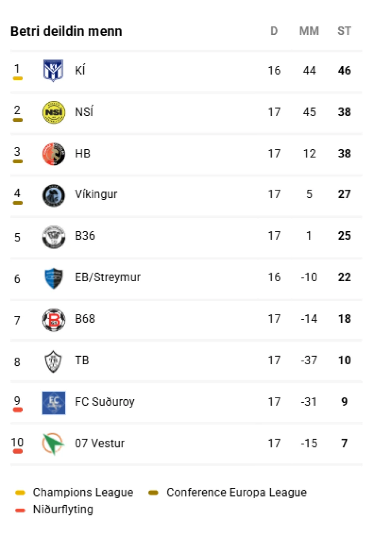The image size is (374, 536).
Task: Click the Conference Europa League legend label
Action: [237, 492]
